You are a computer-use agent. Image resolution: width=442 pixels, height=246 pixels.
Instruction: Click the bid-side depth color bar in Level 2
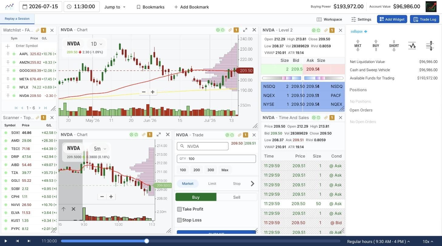click(282, 78)
